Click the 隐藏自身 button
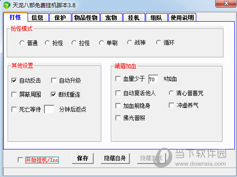237x177 pixels. click(115, 158)
